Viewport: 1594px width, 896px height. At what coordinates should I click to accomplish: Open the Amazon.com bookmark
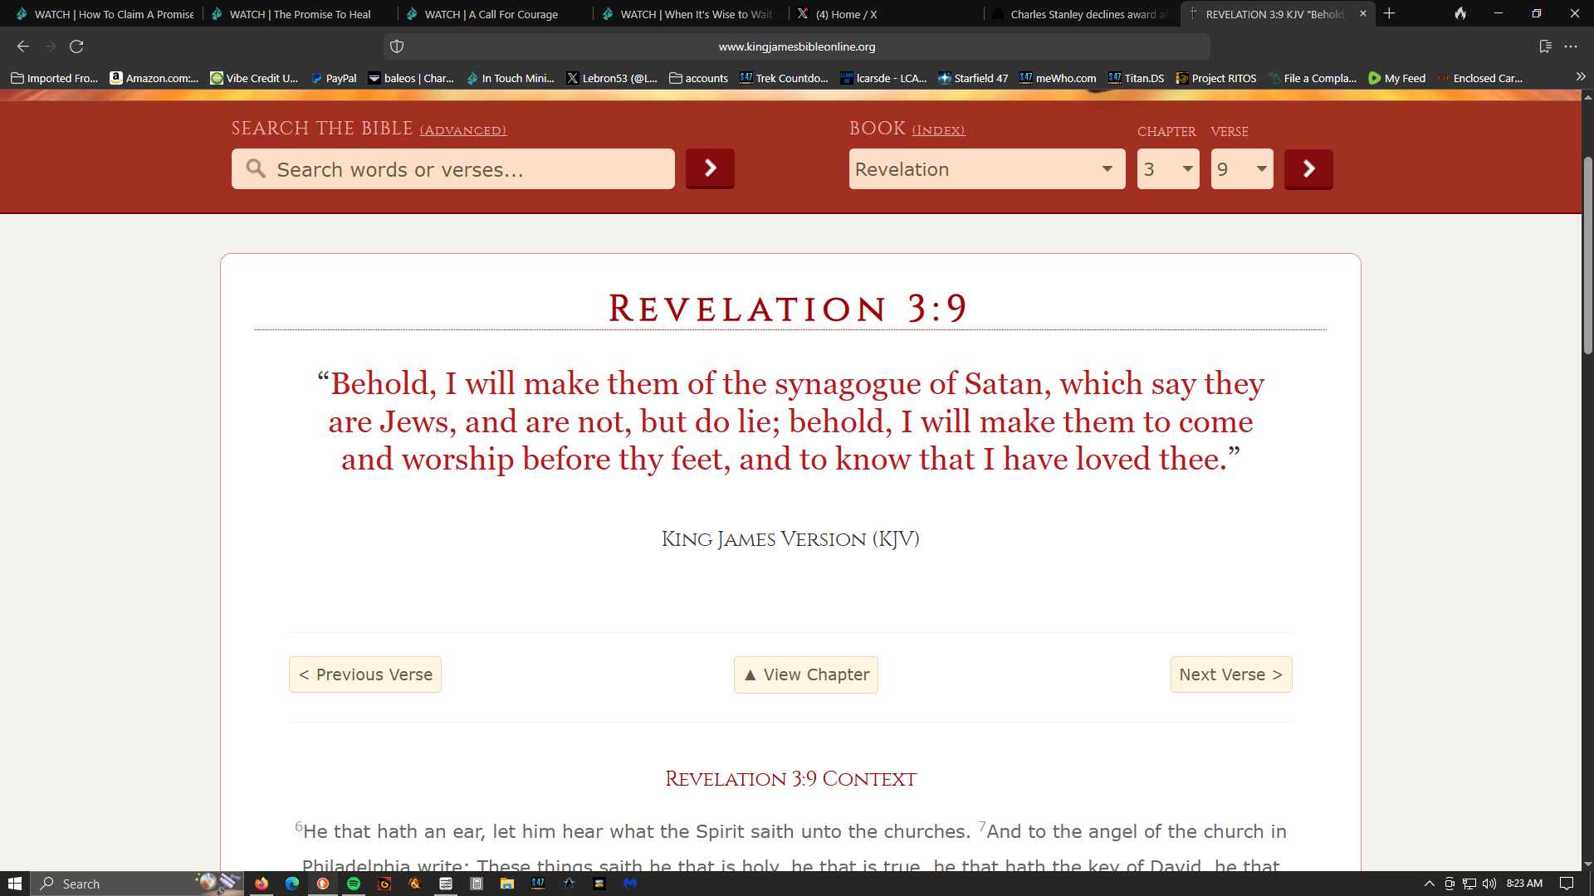point(154,78)
